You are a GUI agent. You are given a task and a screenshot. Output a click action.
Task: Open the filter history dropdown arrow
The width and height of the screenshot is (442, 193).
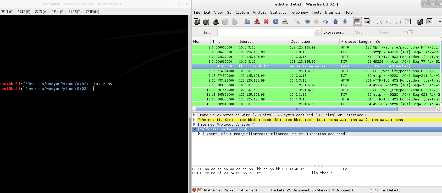[x=318, y=32]
